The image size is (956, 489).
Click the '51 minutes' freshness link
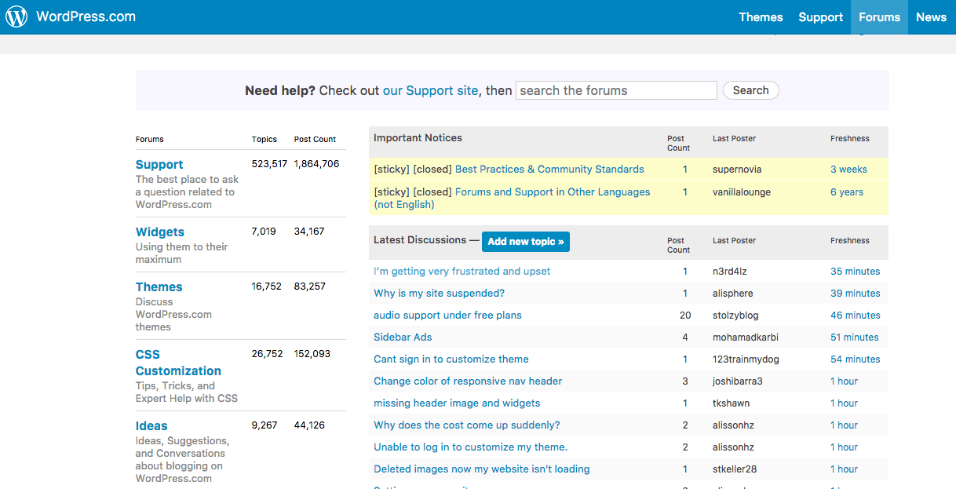855,337
